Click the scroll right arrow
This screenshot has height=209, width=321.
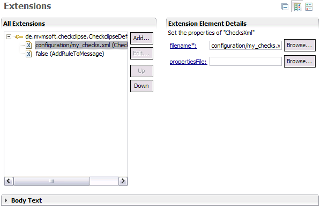[123, 181]
